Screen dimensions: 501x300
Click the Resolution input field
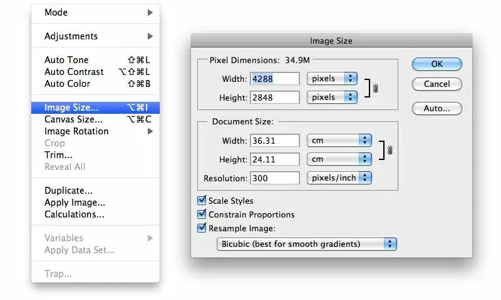(274, 178)
